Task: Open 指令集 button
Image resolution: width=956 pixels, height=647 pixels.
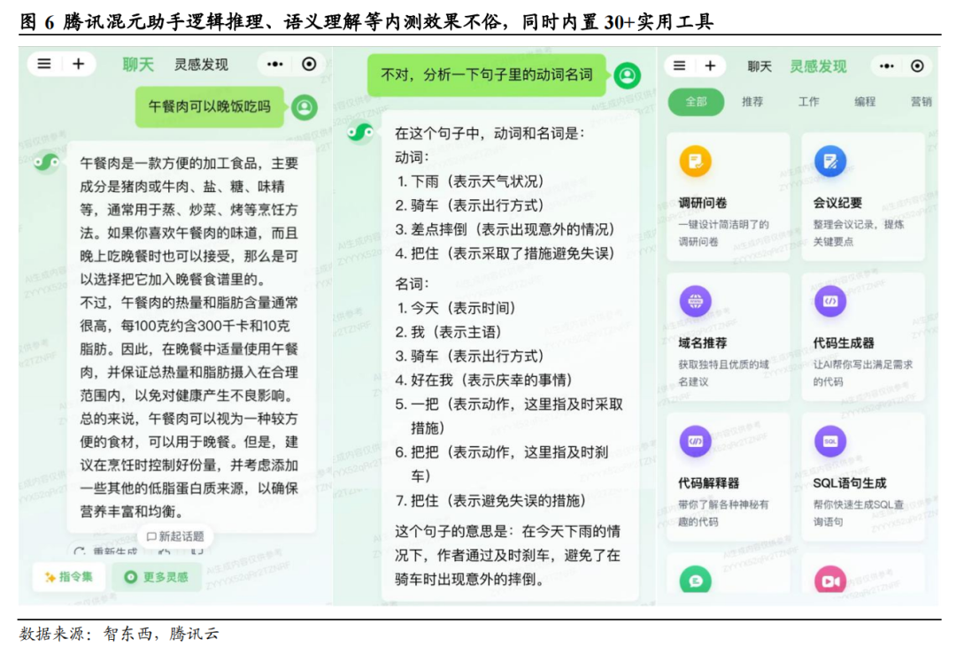Action: [x=69, y=576]
